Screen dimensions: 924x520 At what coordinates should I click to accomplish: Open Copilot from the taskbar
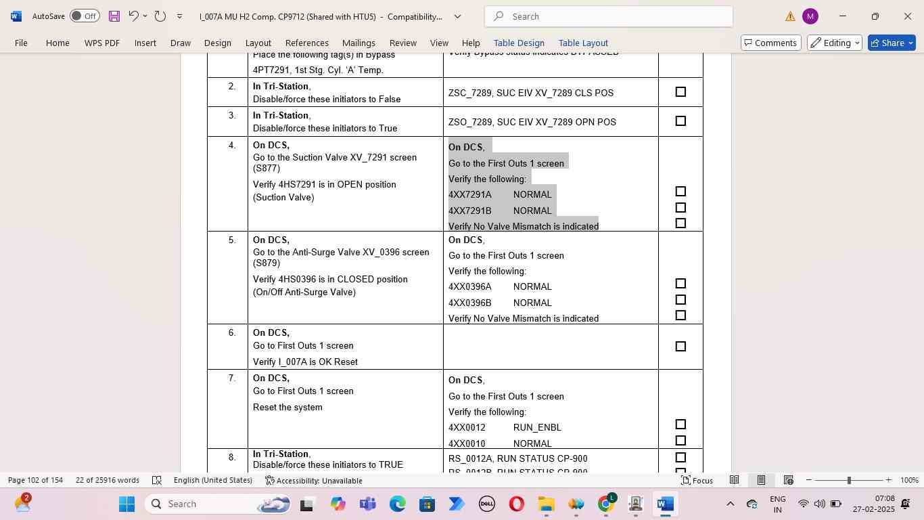338,504
